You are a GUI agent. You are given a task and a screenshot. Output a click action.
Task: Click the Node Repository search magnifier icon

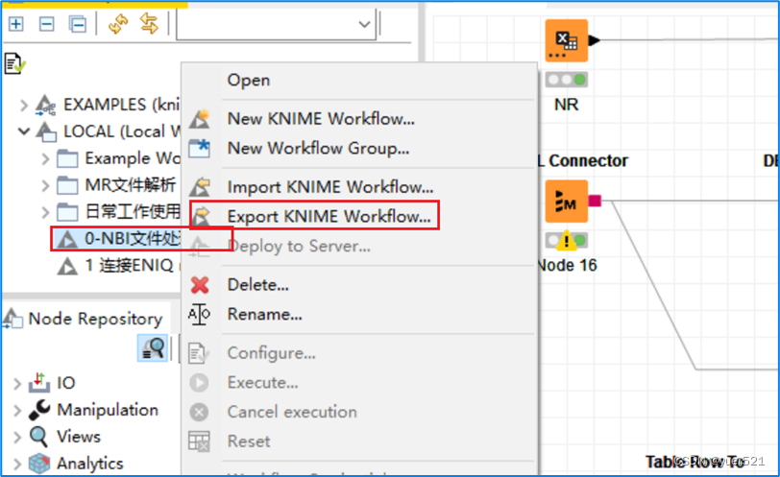(153, 348)
